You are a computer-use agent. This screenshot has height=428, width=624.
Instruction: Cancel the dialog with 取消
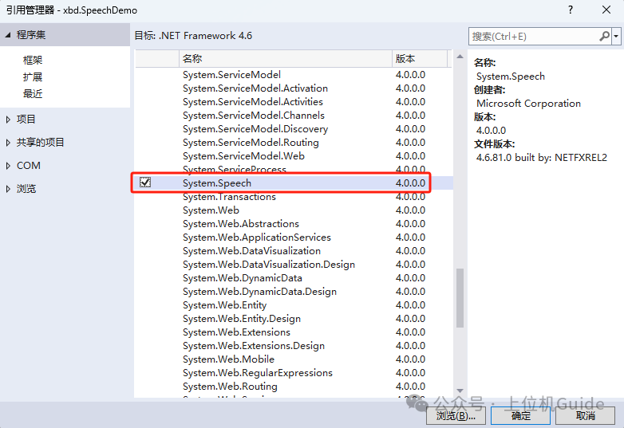coord(585,415)
